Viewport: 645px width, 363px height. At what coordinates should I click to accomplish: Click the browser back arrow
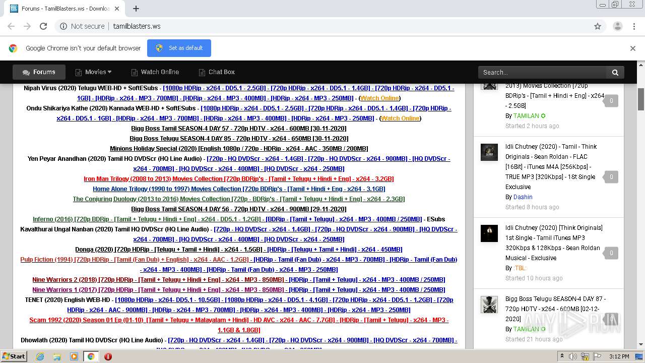click(x=11, y=26)
